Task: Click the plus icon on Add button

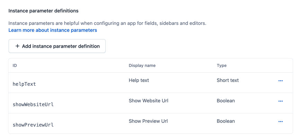Action: (17, 46)
